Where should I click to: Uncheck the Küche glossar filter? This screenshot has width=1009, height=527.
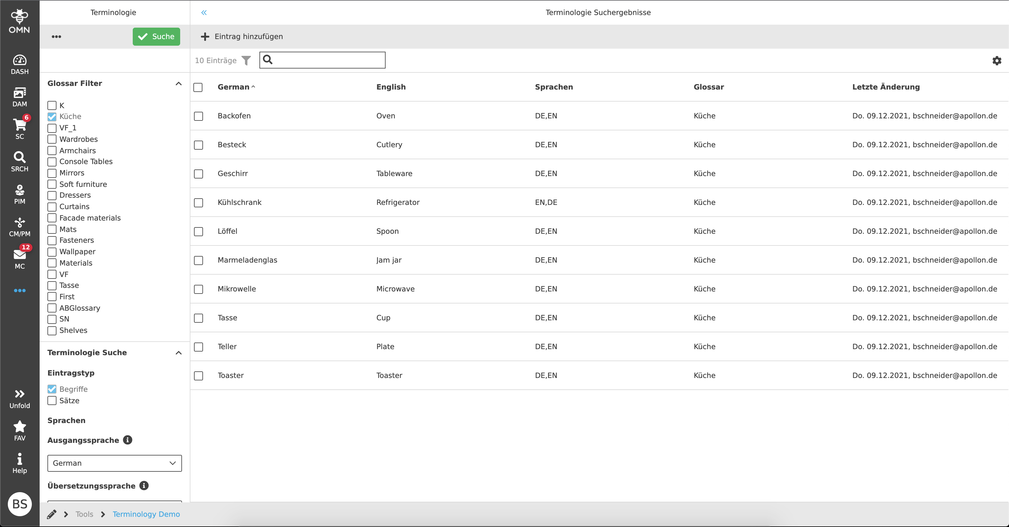point(52,116)
